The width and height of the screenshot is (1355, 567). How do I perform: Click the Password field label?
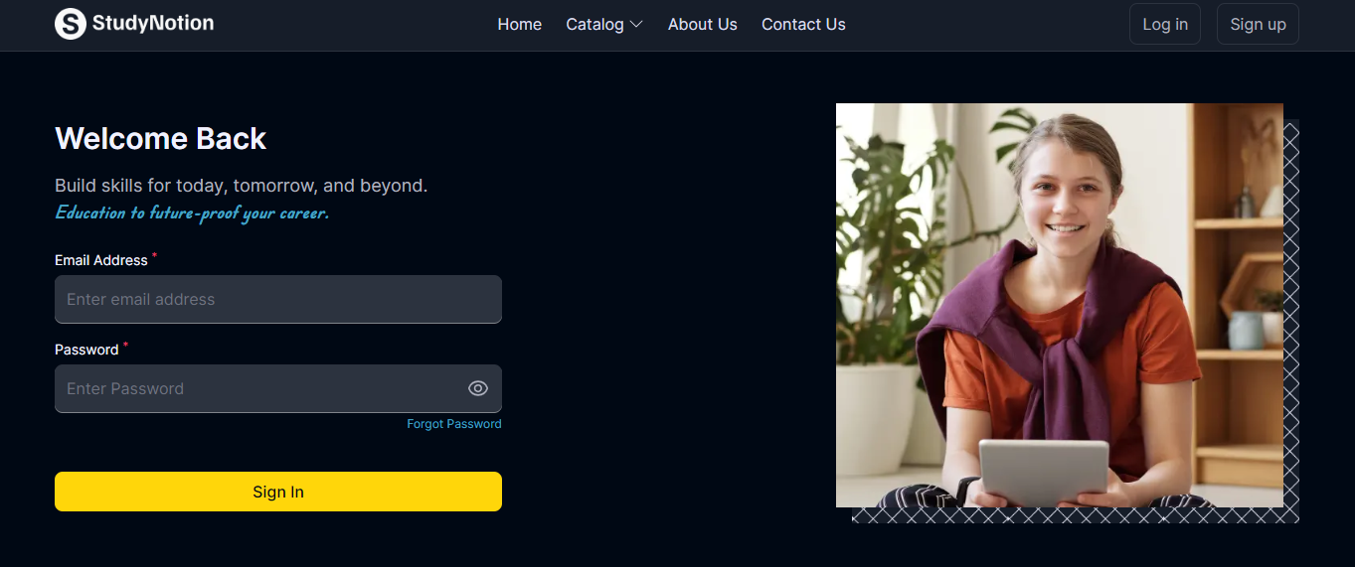point(86,350)
